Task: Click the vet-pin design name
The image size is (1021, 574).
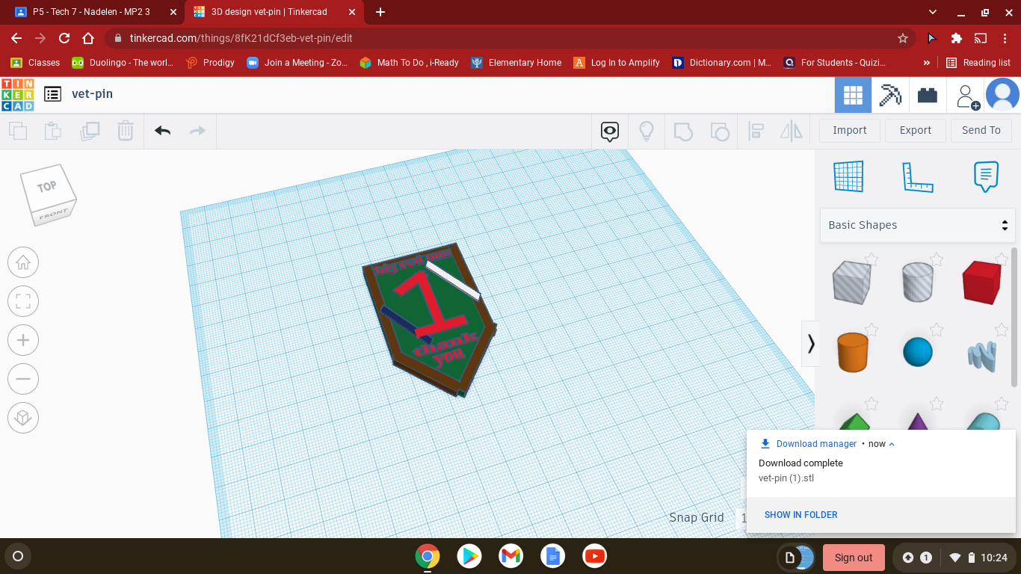Action: (92, 94)
